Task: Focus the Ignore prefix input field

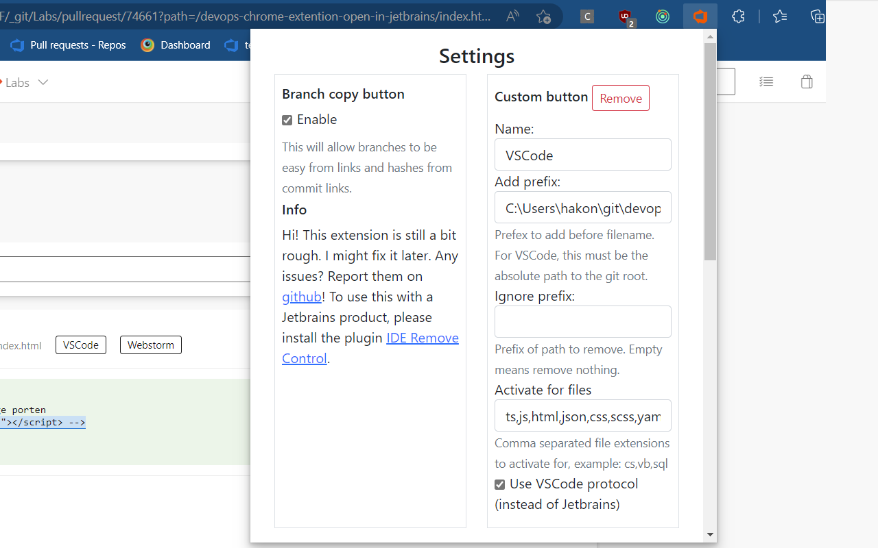Action: [x=583, y=322]
